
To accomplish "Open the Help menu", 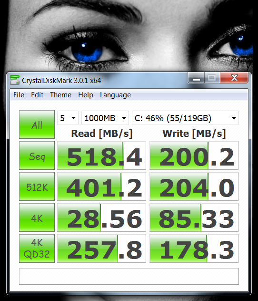I will pyautogui.click(x=86, y=95).
